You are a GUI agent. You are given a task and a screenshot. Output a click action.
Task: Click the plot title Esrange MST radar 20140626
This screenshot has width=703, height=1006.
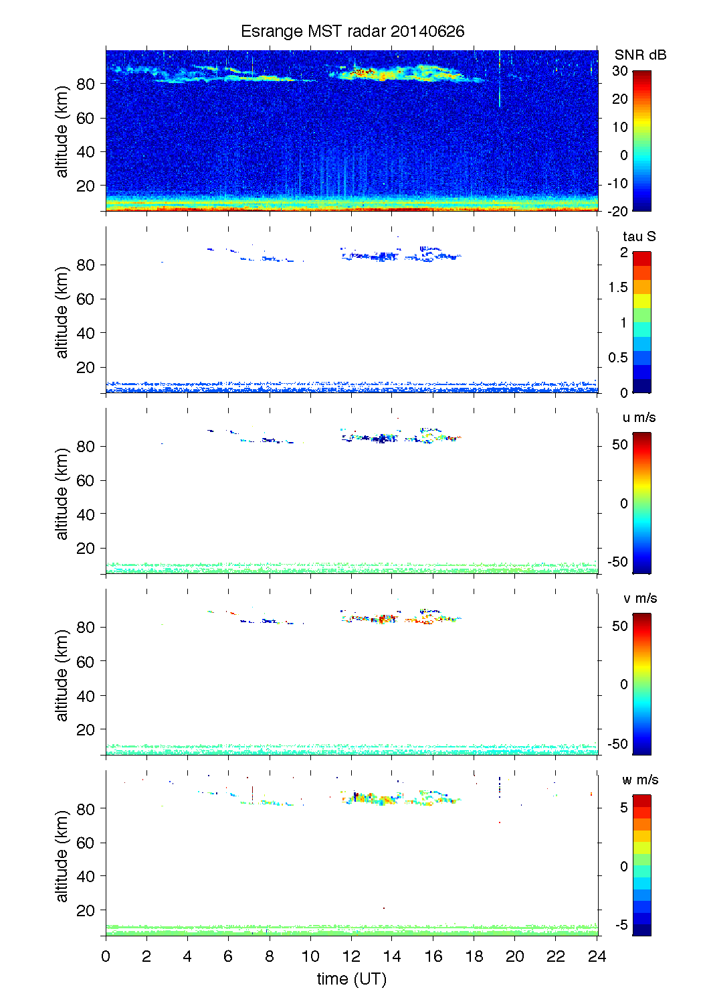tap(352, 31)
